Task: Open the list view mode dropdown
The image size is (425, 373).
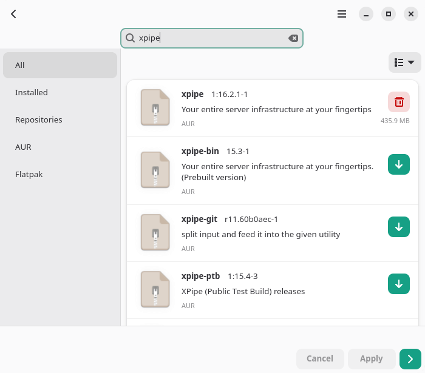Action: click(404, 62)
